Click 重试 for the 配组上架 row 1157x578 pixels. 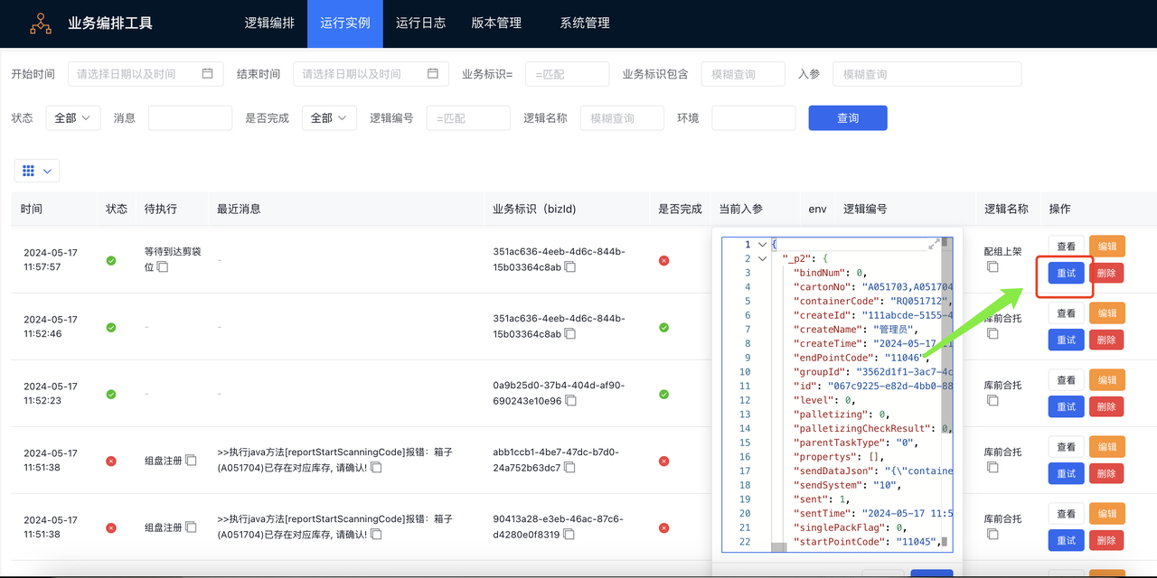pyautogui.click(x=1066, y=273)
